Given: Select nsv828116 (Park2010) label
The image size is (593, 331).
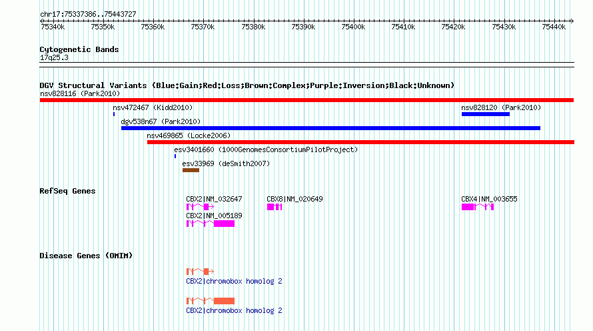Looking at the screenshot, I should [80, 93].
